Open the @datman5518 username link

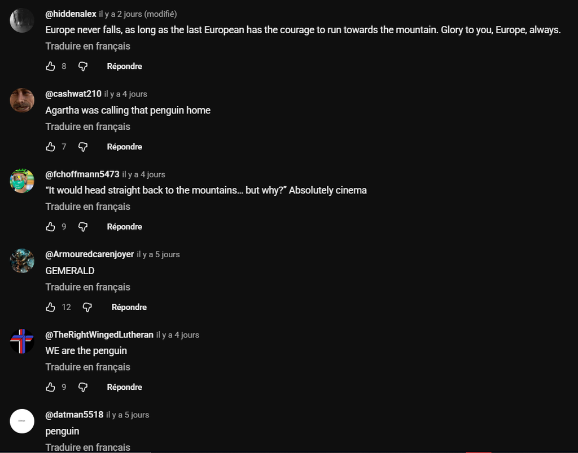(74, 415)
